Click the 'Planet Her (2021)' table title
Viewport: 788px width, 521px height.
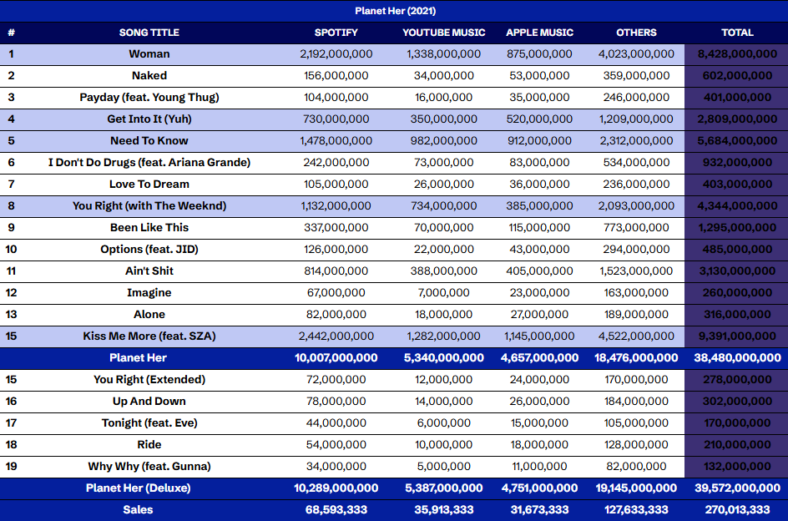tap(395, 11)
